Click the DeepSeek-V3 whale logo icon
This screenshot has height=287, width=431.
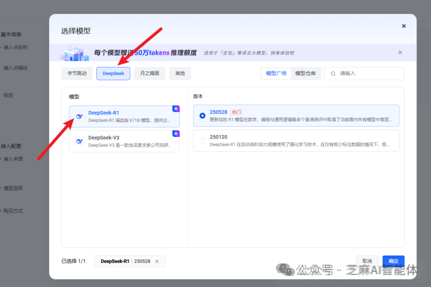[79, 141]
